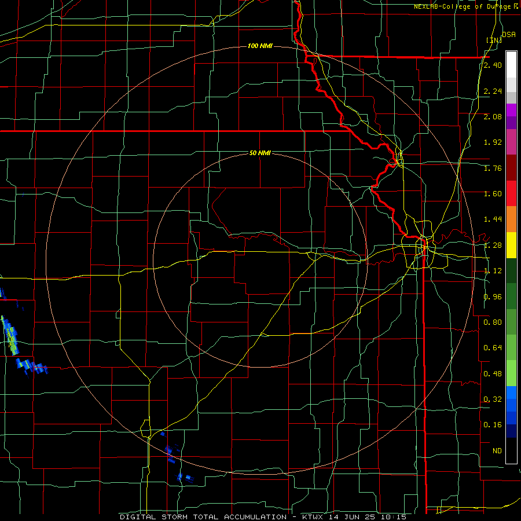
Task: Select the white swatch on the color scale
Action: point(511,64)
